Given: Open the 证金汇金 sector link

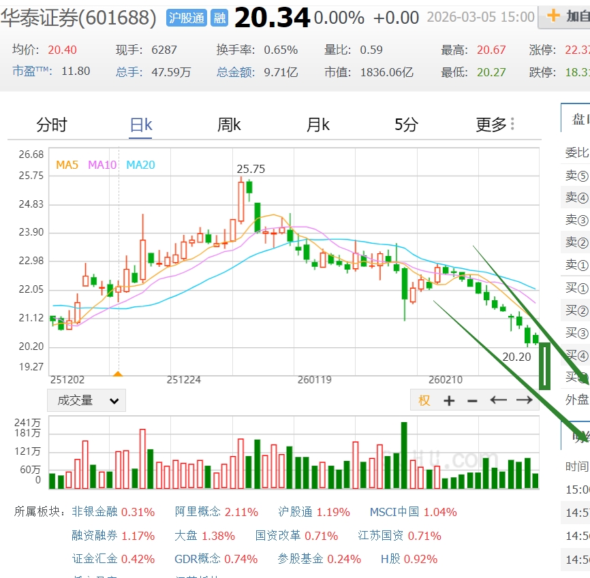Looking at the screenshot, I should tap(95, 559).
